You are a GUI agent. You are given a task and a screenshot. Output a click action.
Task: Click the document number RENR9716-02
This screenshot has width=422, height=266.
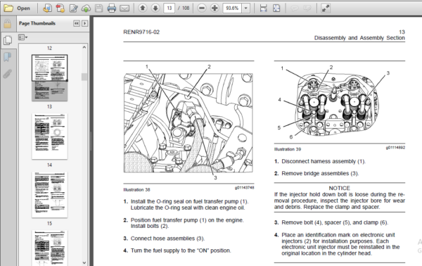141,32
